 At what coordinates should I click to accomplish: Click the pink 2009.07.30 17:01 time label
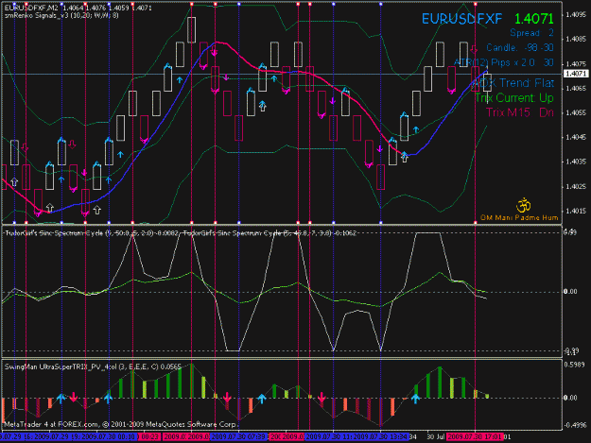pos(475,436)
